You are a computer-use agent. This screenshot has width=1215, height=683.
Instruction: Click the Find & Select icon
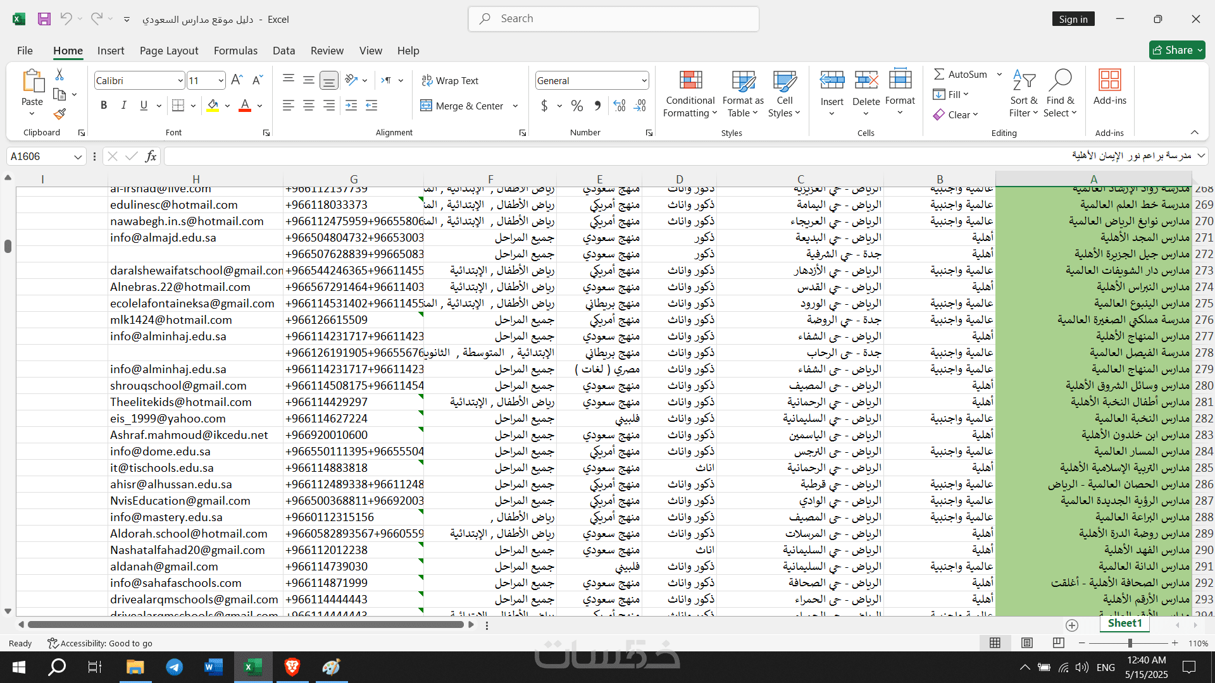[1060, 94]
